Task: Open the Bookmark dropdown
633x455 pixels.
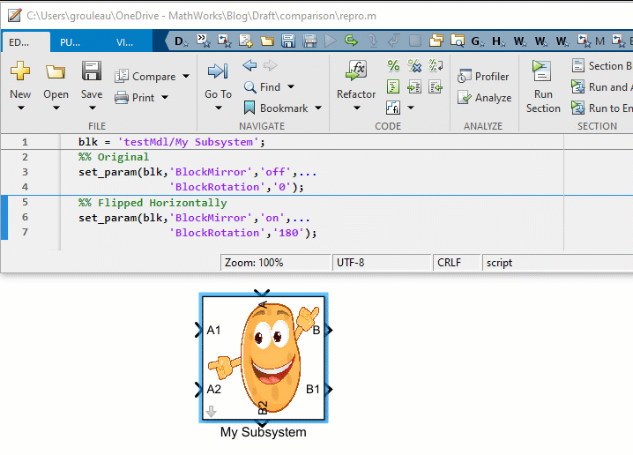Action: pos(318,108)
